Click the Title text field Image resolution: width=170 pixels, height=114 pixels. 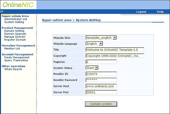[x=115, y=50]
